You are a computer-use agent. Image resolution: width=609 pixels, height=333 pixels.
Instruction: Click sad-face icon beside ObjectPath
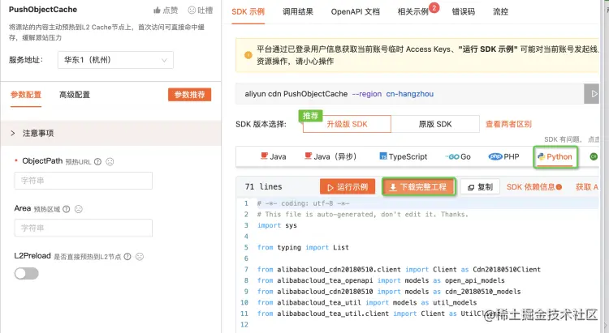(110, 162)
